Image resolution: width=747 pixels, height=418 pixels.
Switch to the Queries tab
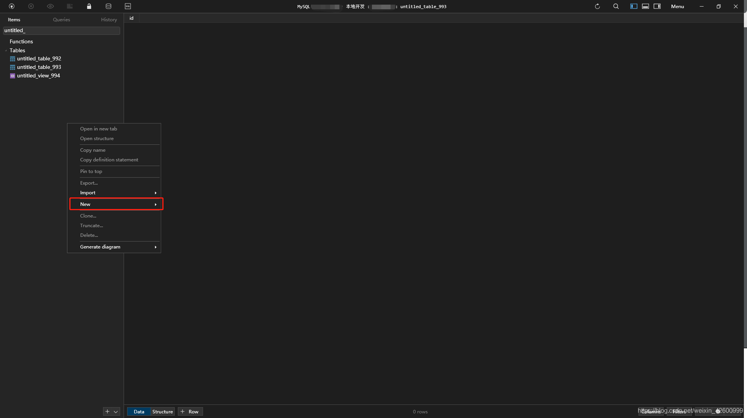(62, 19)
